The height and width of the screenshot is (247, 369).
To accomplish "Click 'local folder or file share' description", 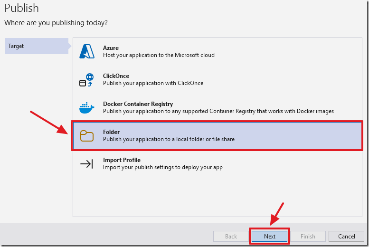I will 169,139.
